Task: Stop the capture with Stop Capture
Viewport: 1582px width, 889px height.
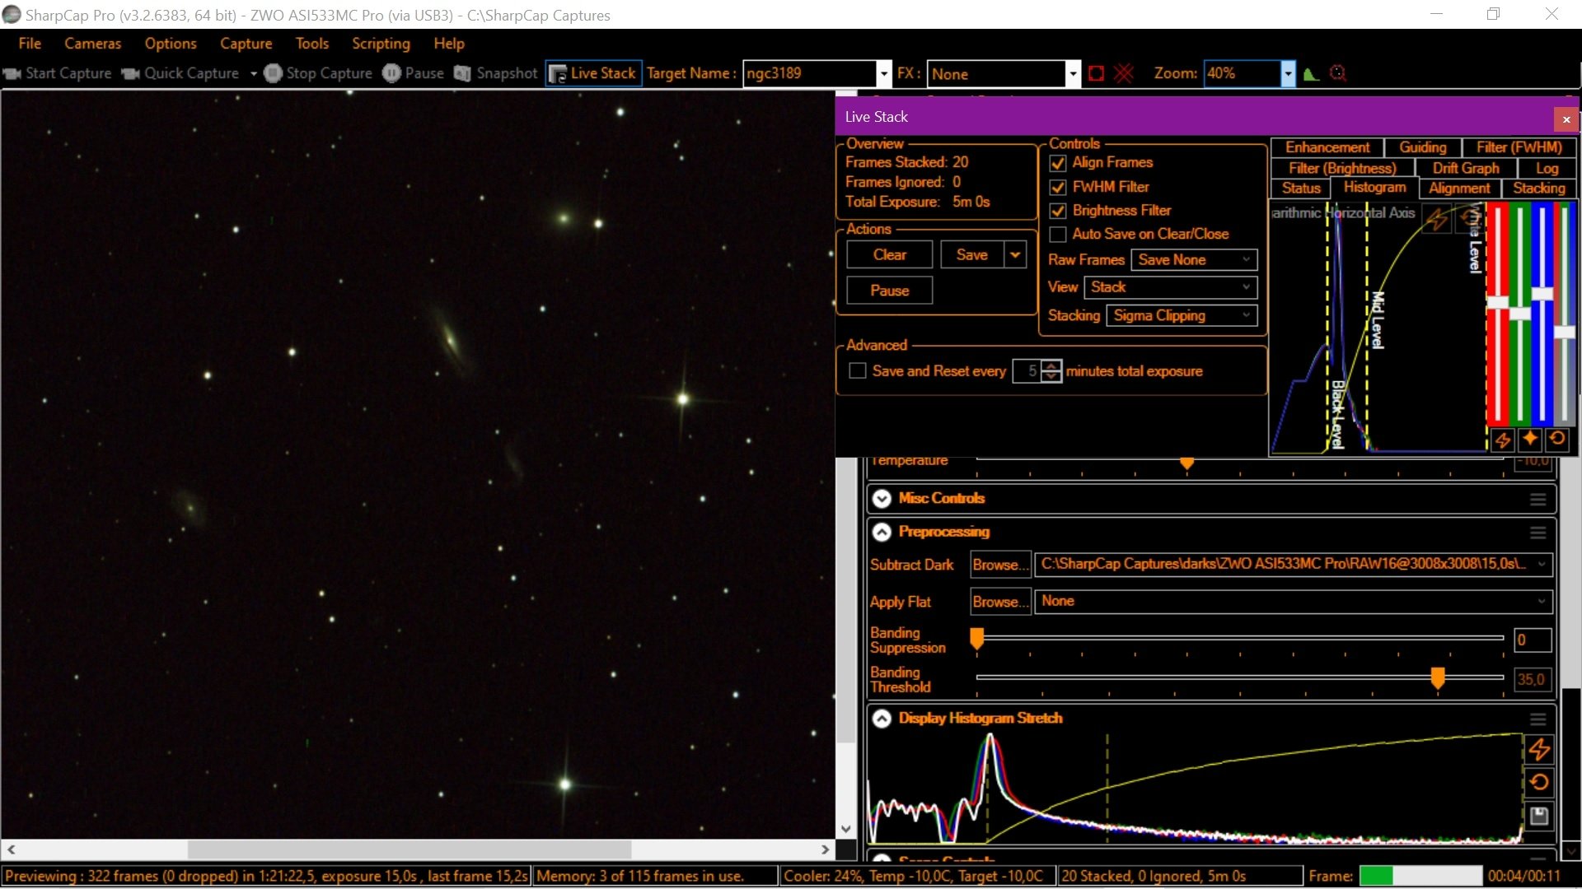Action: (x=318, y=73)
